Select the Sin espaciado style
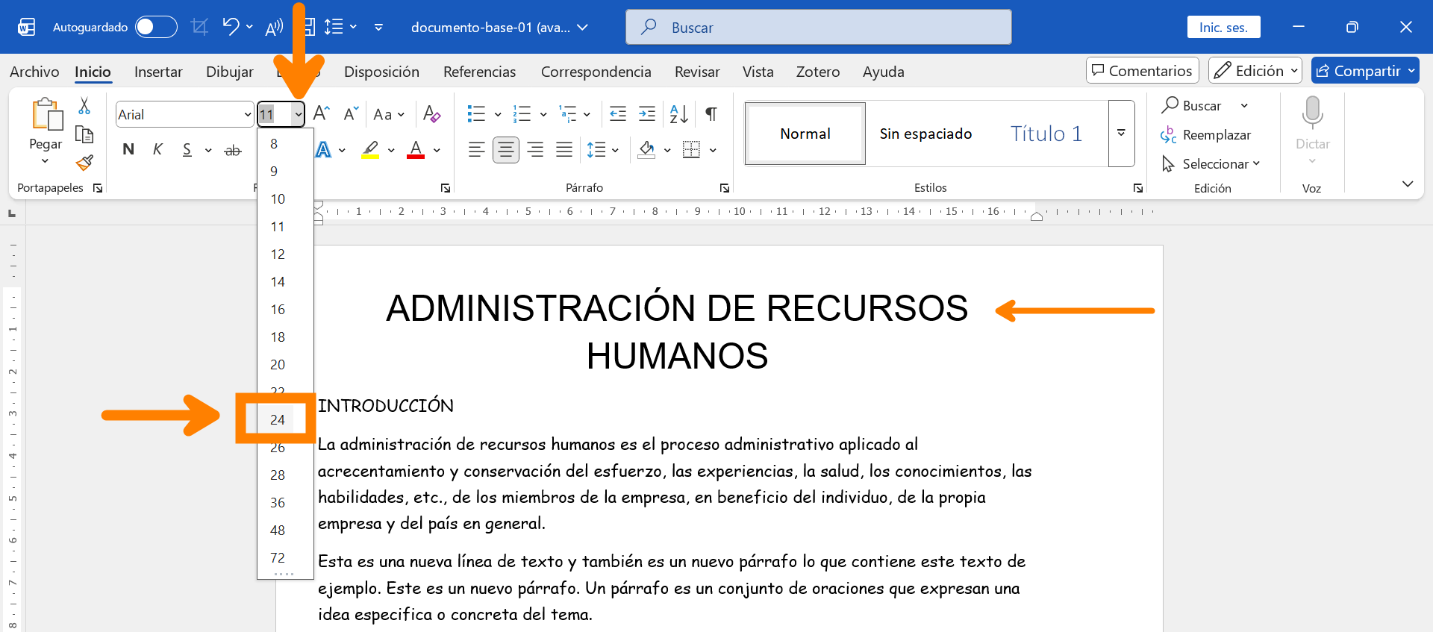 pyautogui.click(x=925, y=134)
